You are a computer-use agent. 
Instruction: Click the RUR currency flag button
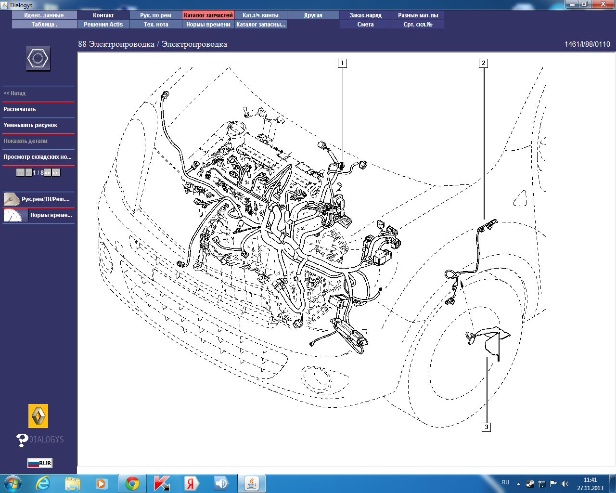click(39, 463)
